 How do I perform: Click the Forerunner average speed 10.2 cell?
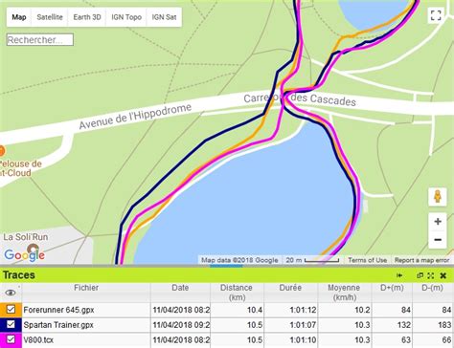(x=344, y=310)
